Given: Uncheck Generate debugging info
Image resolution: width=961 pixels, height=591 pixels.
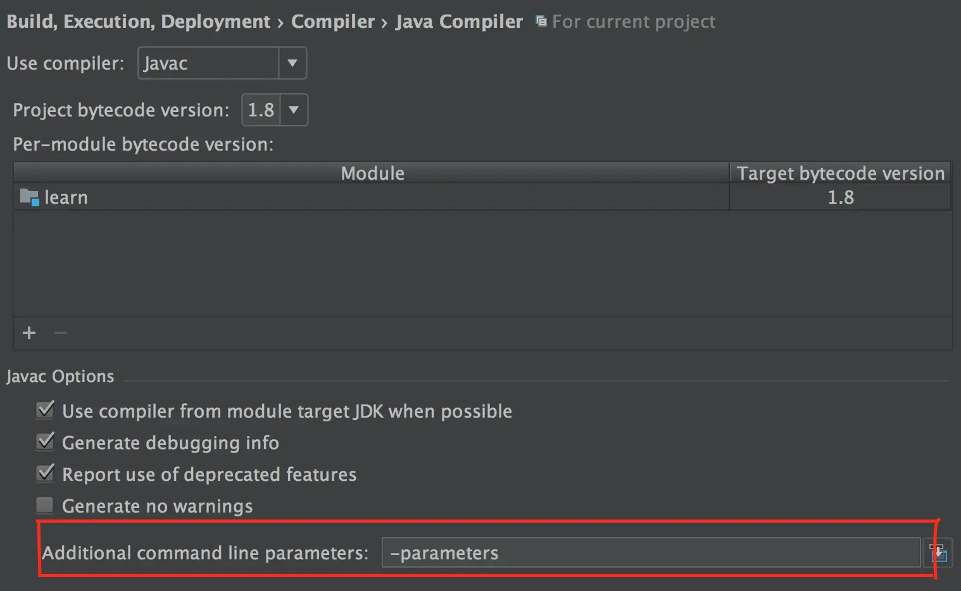Looking at the screenshot, I should click(46, 442).
